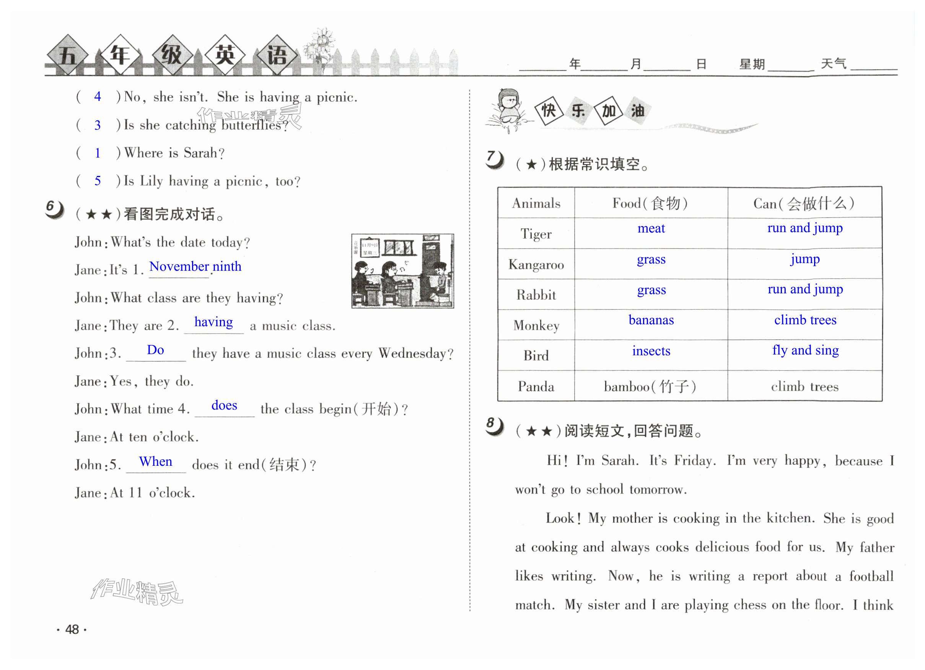Click the Monkey cell 'climb trees' answer
This screenshot has height=670, width=925.
[805, 320]
